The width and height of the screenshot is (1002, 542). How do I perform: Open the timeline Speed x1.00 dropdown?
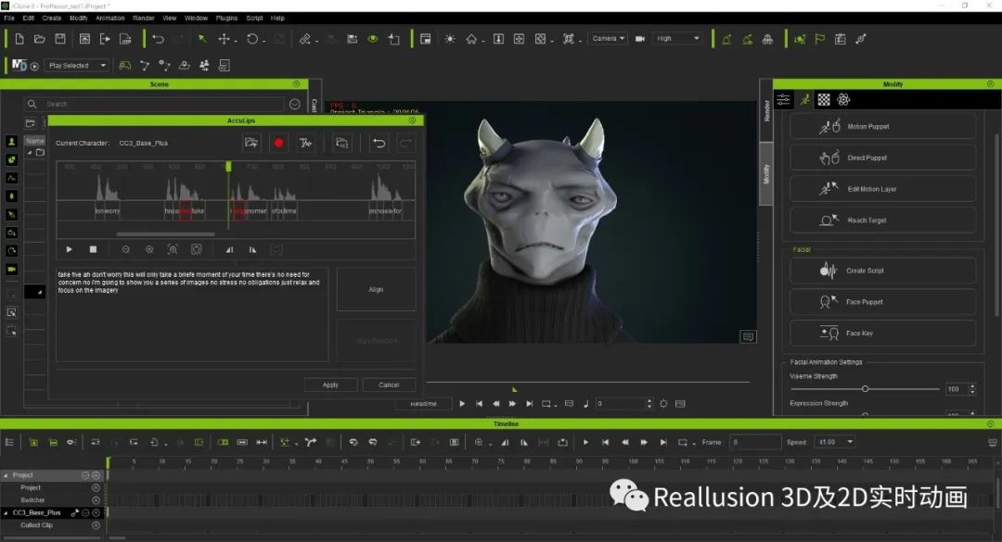tap(835, 442)
